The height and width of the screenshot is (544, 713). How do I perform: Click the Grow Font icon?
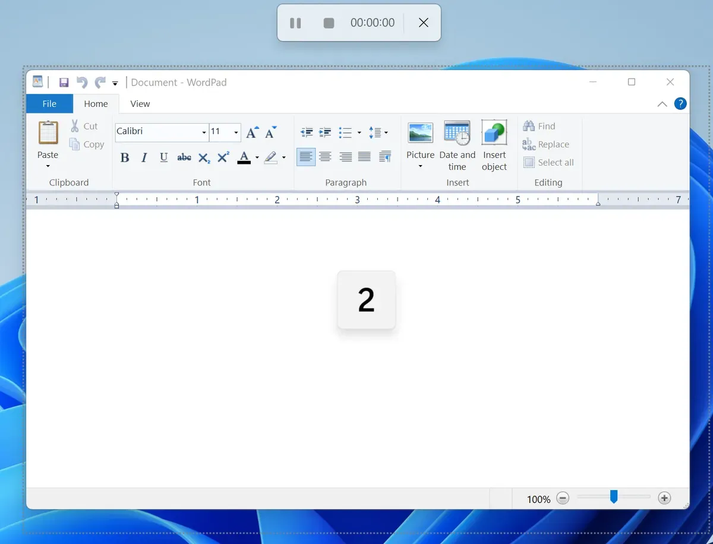tap(251, 132)
